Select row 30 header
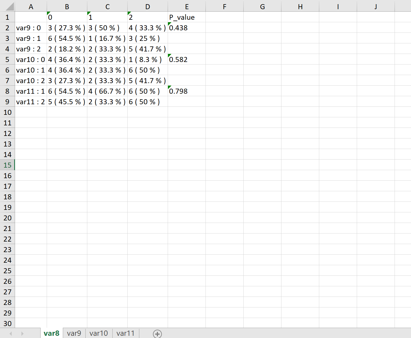 pyautogui.click(x=8, y=324)
